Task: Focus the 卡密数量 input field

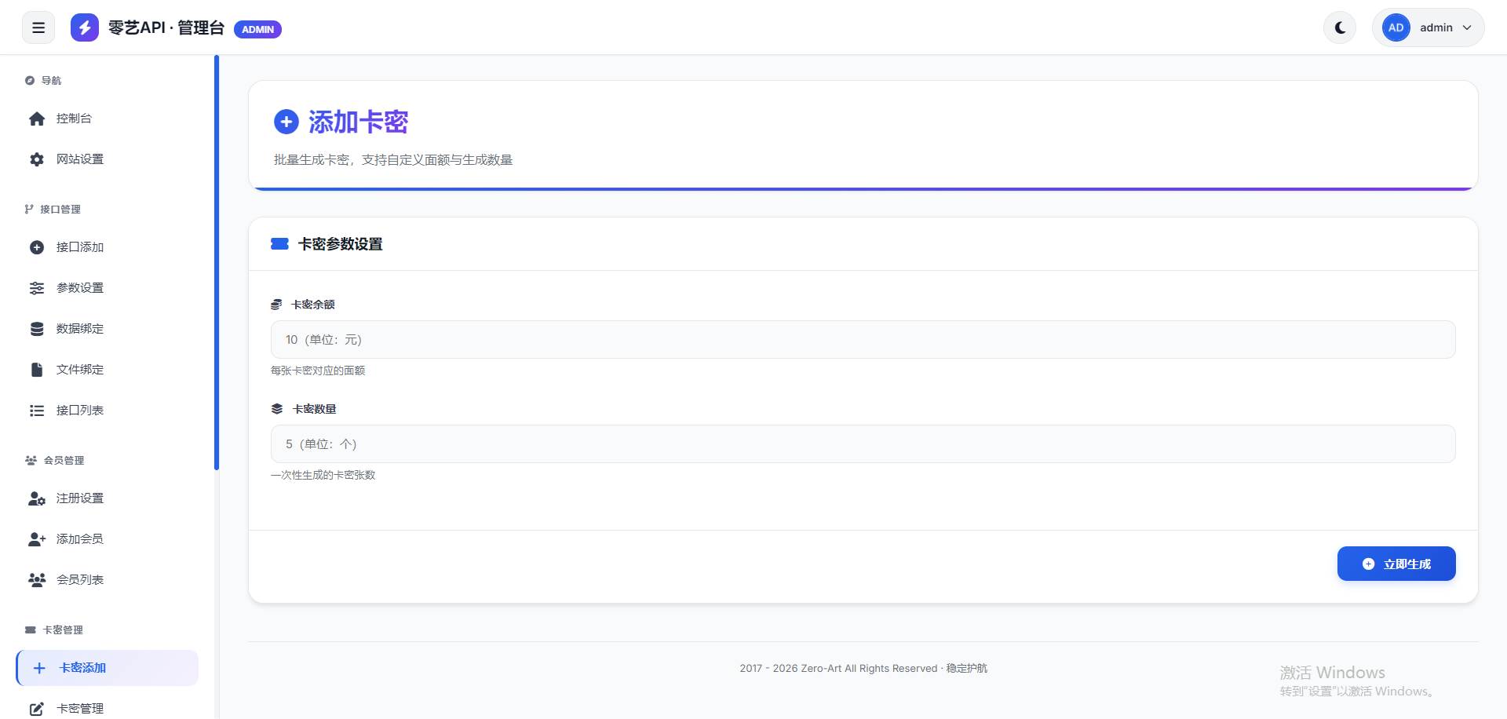Action: [863, 444]
